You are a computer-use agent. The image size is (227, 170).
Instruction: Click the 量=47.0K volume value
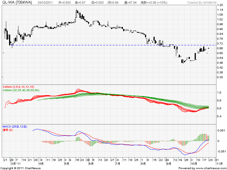pyautogui.click(x=131, y=3)
